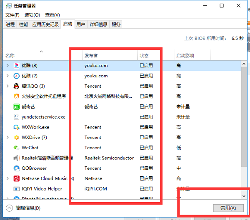Select the QQBrowser entry name
The width and height of the screenshot is (250, 220).
pos(34,168)
